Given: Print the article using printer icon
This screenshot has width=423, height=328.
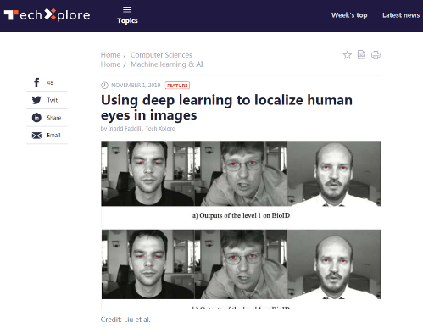Looking at the screenshot, I should (376, 55).
